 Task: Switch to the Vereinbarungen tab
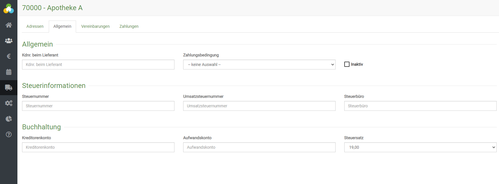(95, 26)
